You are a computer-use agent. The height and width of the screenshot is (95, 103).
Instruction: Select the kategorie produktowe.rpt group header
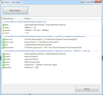[44, 36]
